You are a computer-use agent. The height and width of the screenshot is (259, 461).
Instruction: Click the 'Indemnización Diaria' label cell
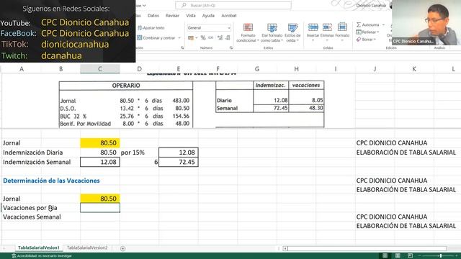32,153
